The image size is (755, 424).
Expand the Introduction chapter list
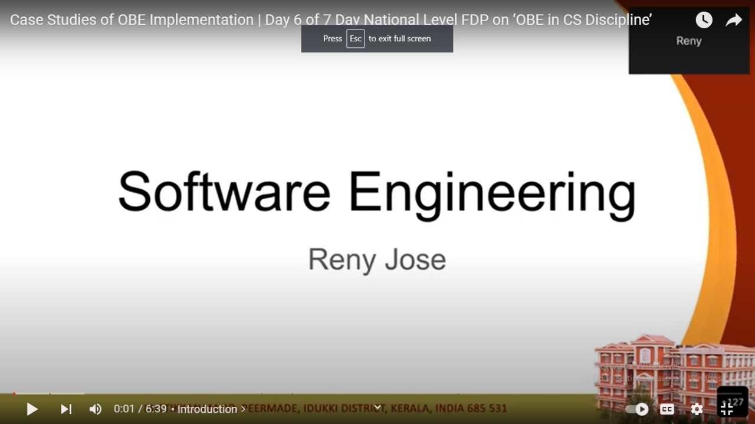coord(211,409)
